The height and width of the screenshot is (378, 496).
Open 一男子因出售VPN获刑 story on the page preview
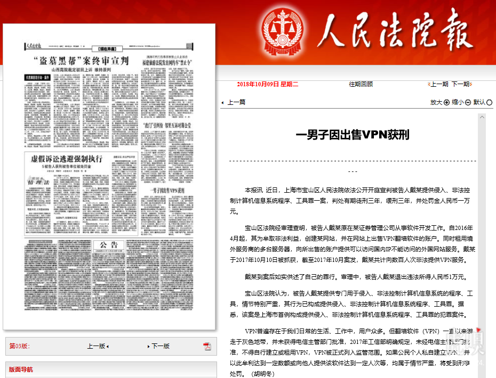point(167,191)
